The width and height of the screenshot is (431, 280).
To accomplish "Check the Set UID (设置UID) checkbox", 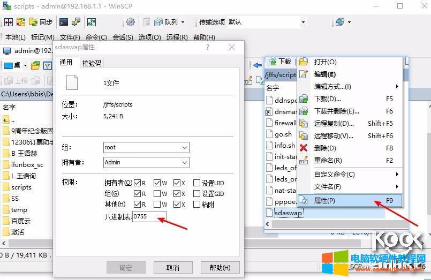I will click(x=197, y=183).
